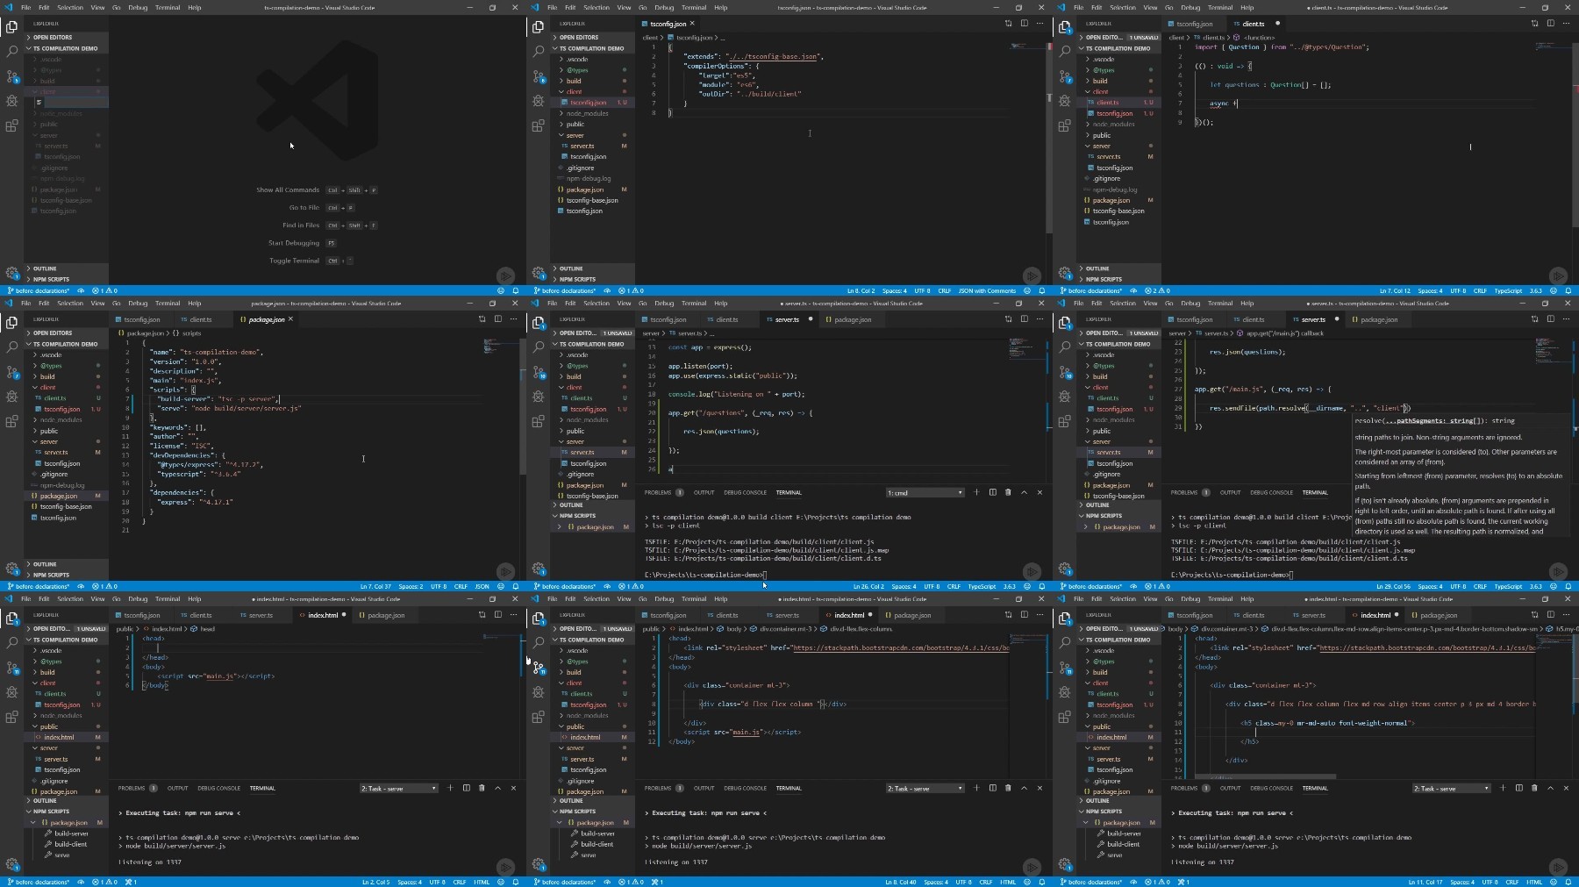Open Source Control in the tsconfig.json editor window
Viewport: 1579px width, 887px height.
click(538, 76)
